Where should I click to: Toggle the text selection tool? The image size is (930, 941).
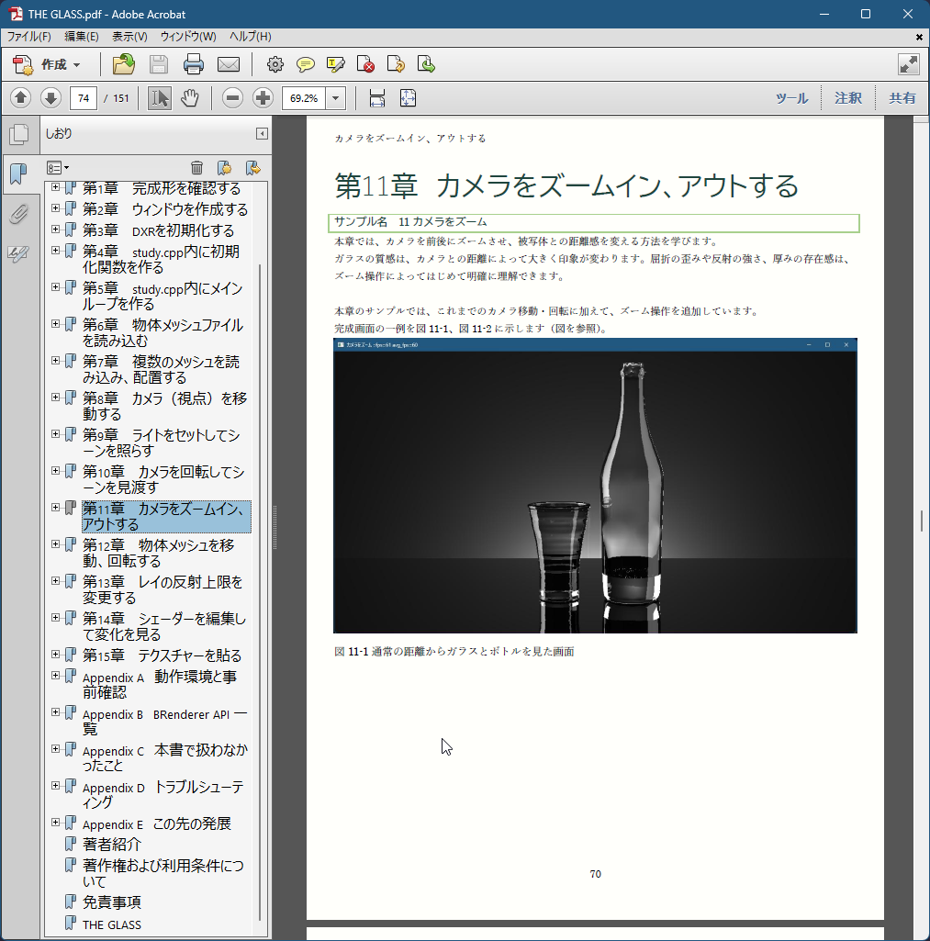click(160, 98)
